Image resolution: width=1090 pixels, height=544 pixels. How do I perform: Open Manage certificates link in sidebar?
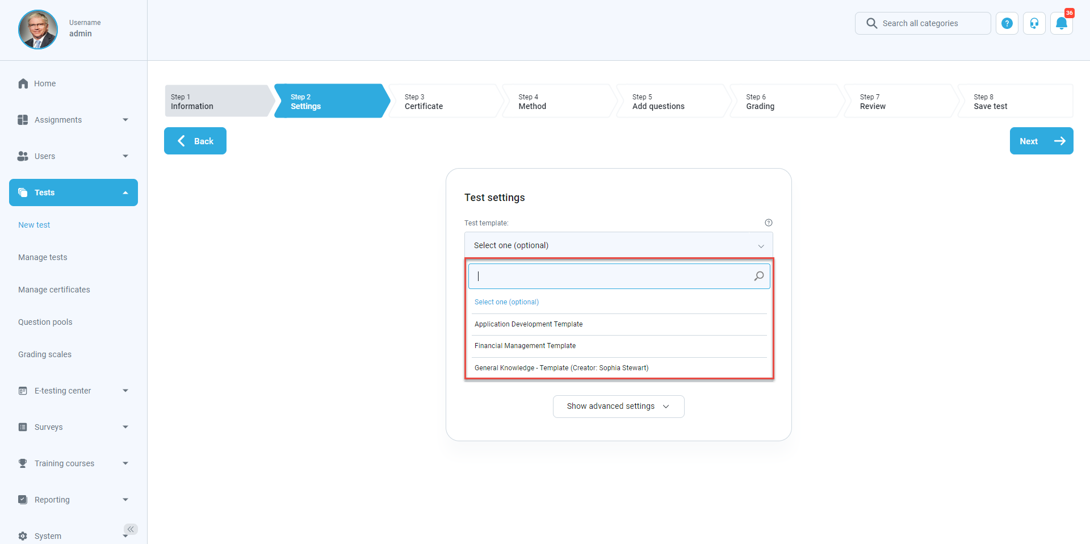[54, 290]
